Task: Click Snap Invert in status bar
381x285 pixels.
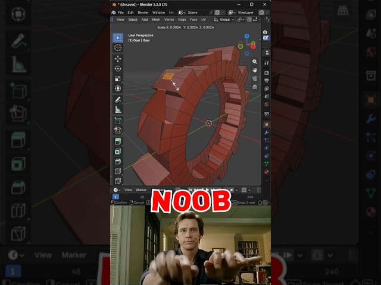Action: (243, 202)
